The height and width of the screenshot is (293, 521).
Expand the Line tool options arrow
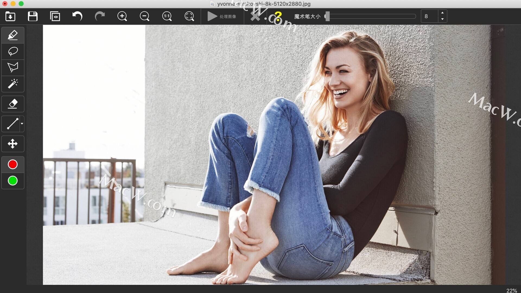pyautogui.click(x=22, y=124)
